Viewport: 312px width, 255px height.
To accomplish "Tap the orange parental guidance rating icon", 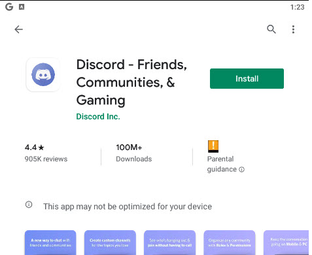I will coord(213,146).
